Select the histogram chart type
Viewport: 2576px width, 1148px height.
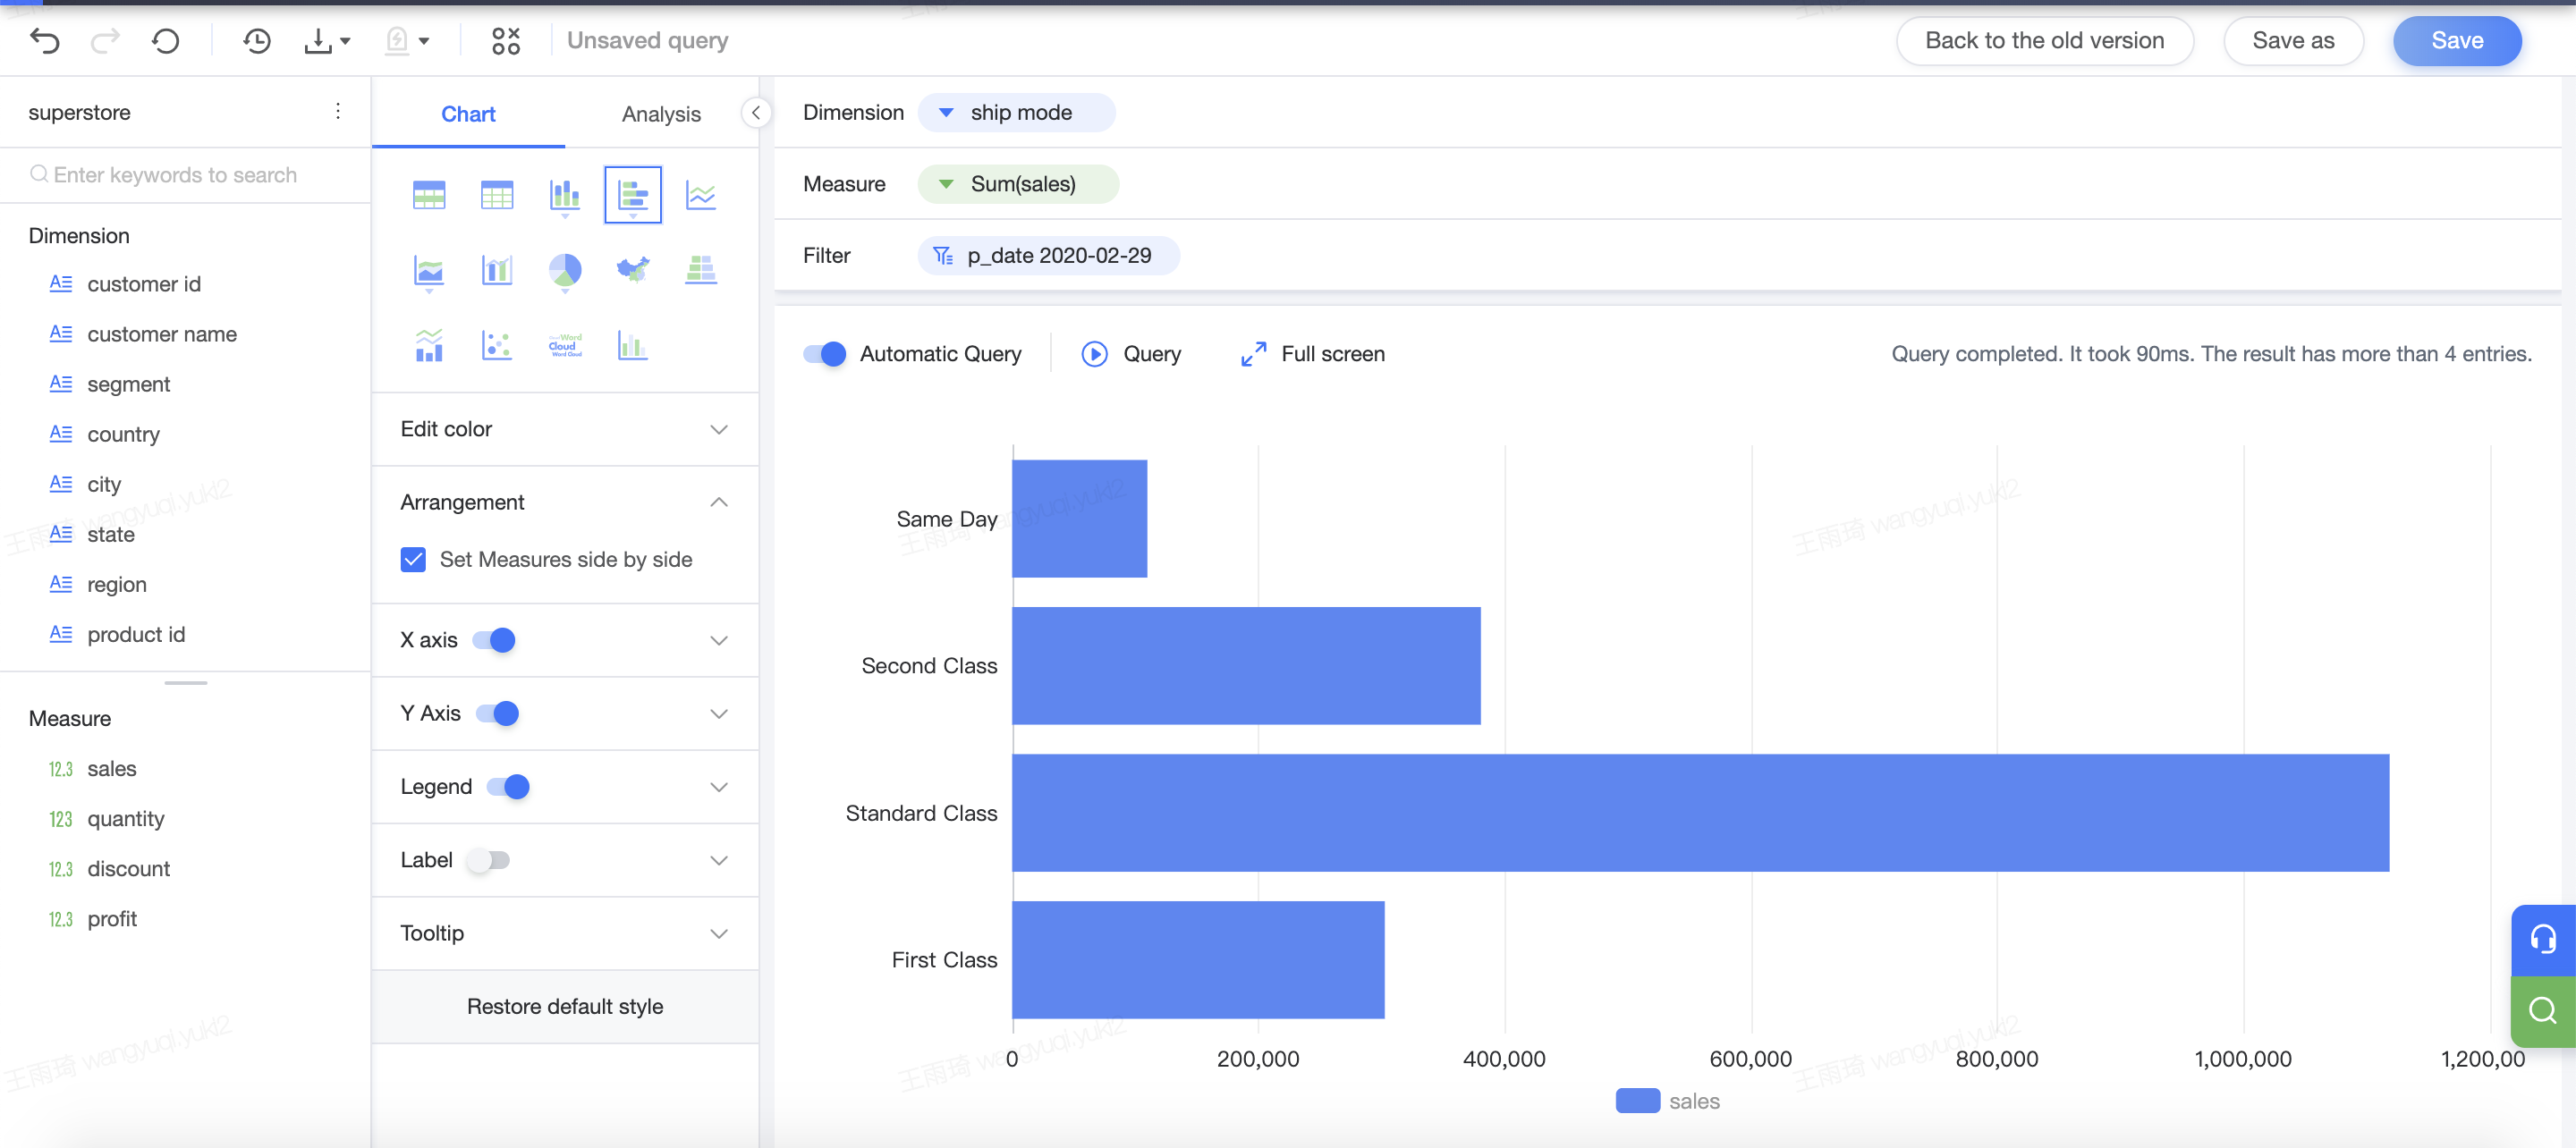pos(633,345)
